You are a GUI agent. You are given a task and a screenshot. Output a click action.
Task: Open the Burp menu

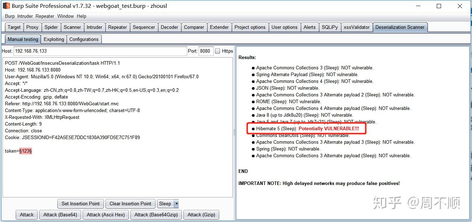[x=10, y=16]
